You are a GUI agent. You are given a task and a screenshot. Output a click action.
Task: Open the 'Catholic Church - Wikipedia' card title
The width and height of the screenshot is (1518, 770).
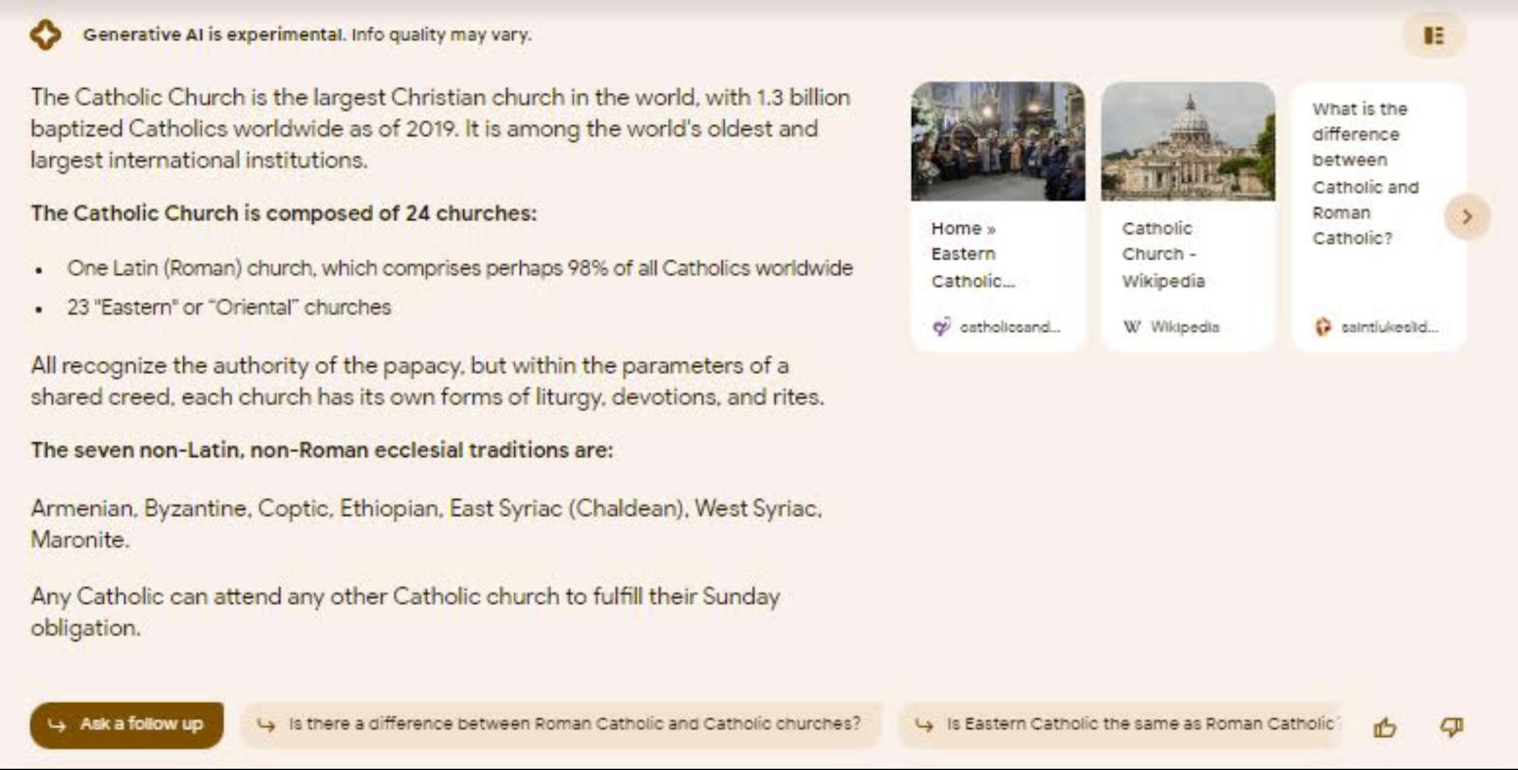(x=1163, y=254)
